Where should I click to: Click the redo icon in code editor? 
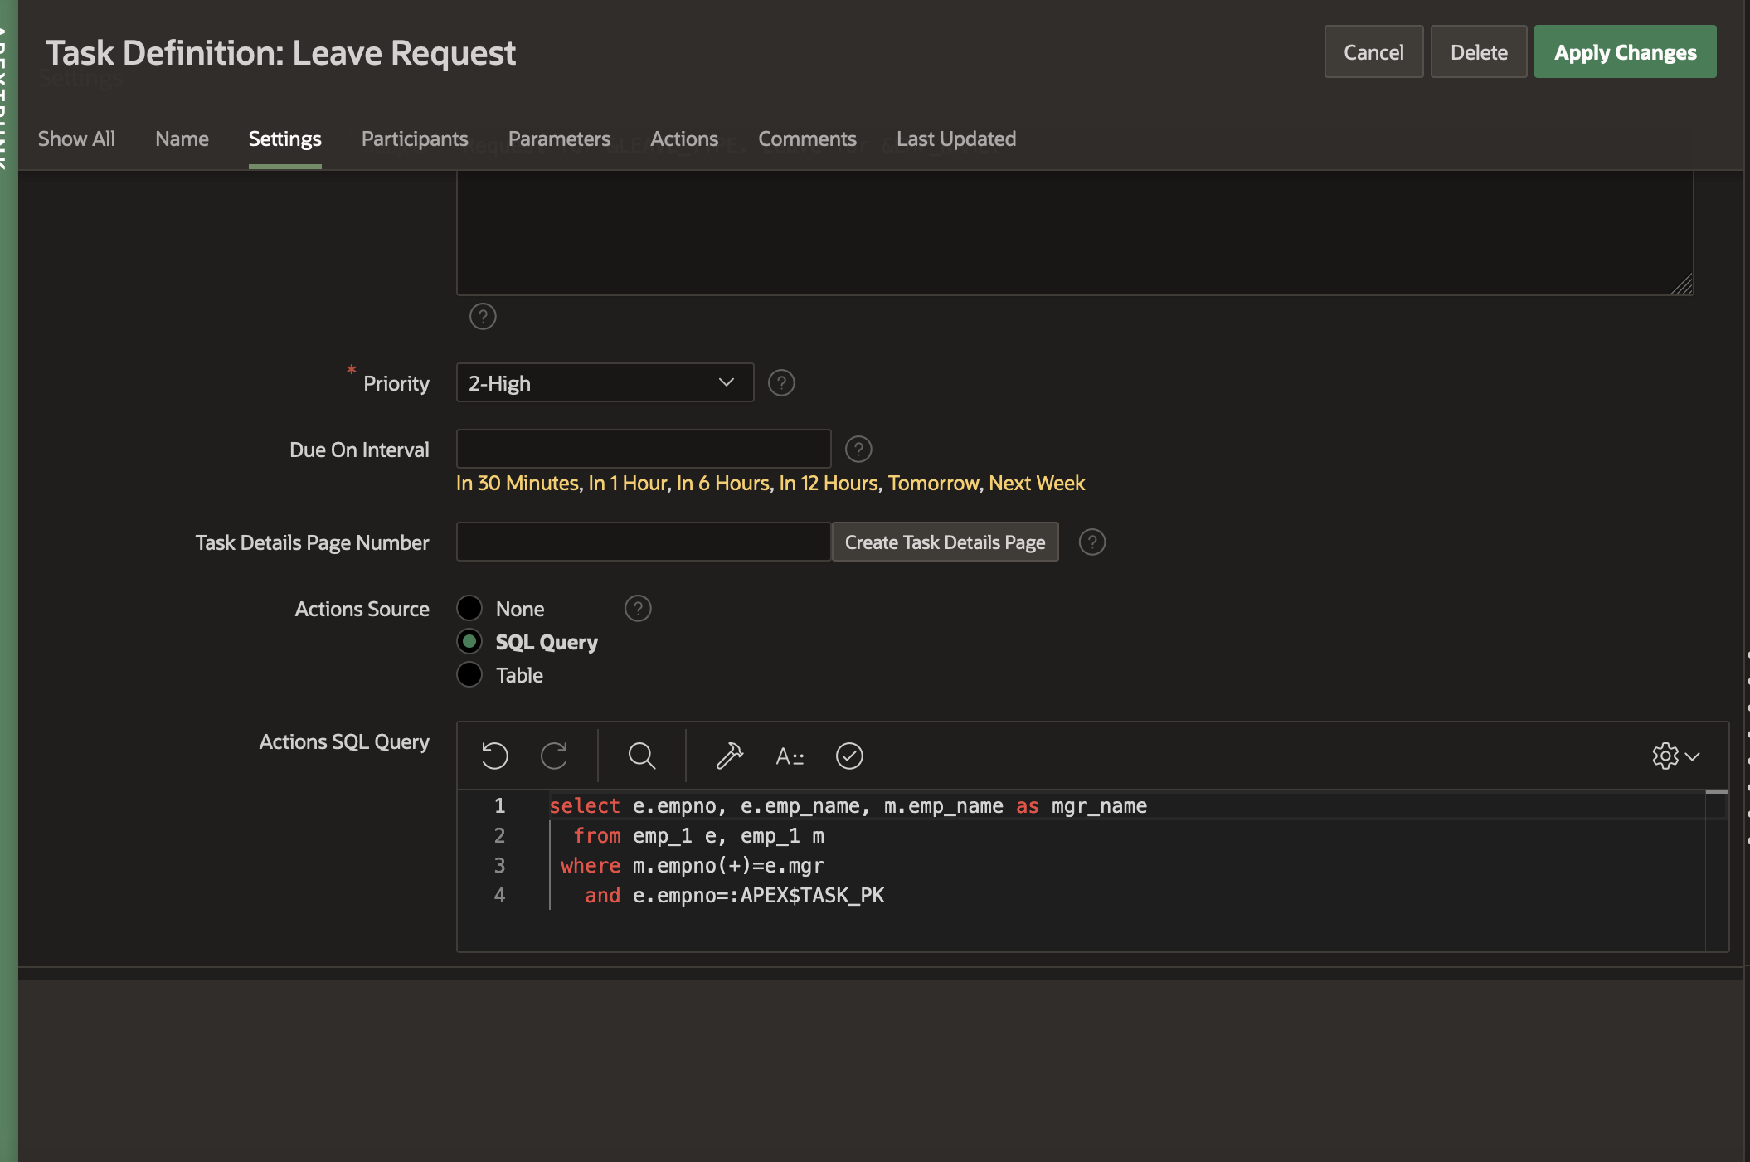(x=554, y=756)
